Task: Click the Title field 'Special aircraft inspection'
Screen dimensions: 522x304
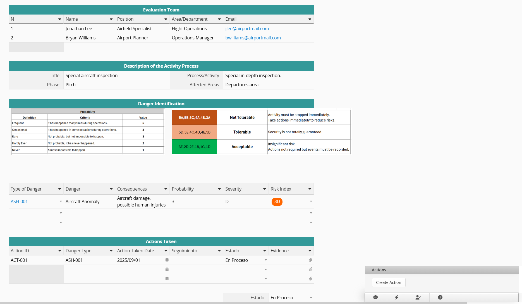Action: [92, 75]
